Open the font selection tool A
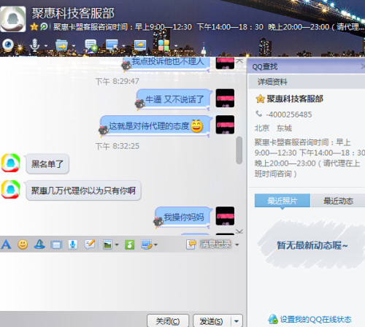Image resolution: width=365 pixels, height=327 pixels. 6,245
